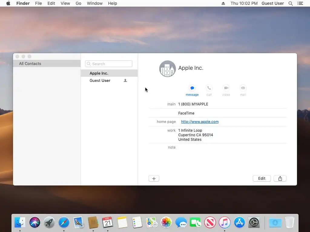310x232 pixels.
Task: Open News icon in Dock
Action: [x=210, y=222]
